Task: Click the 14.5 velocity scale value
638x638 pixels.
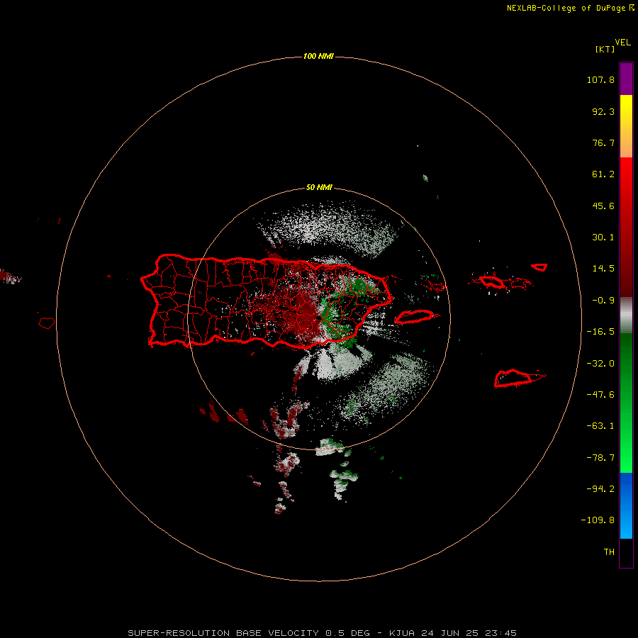Action: 603,269
